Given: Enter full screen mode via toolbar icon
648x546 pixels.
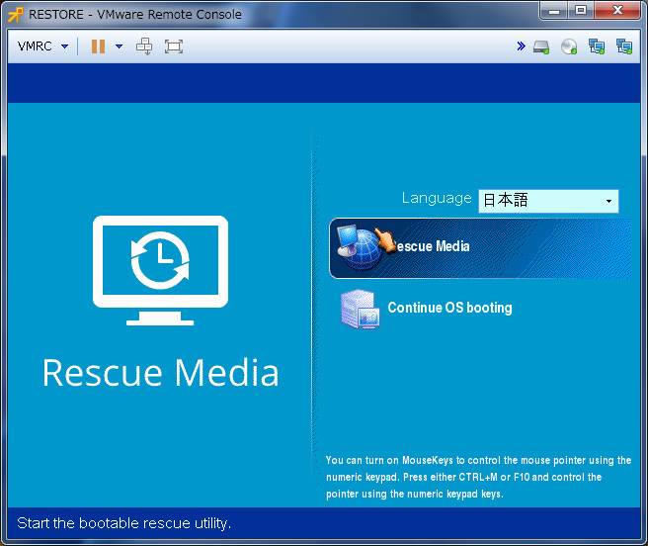Looking at the screenshot, I should point(174,46).
